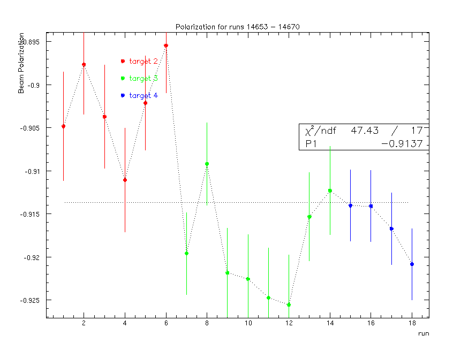476x351 pixels.
Task: Click the blue 'target 4' legend label
Action: pyautogui.click(x=143, y=96)
